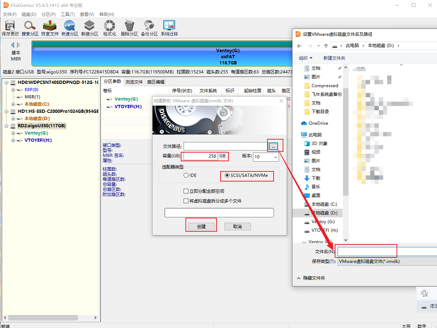This screenshot has width=437, height=328.
Task: Expand 本地磁盘(C:) tree node
Action: pyautogui.click(x=13, y=104)
